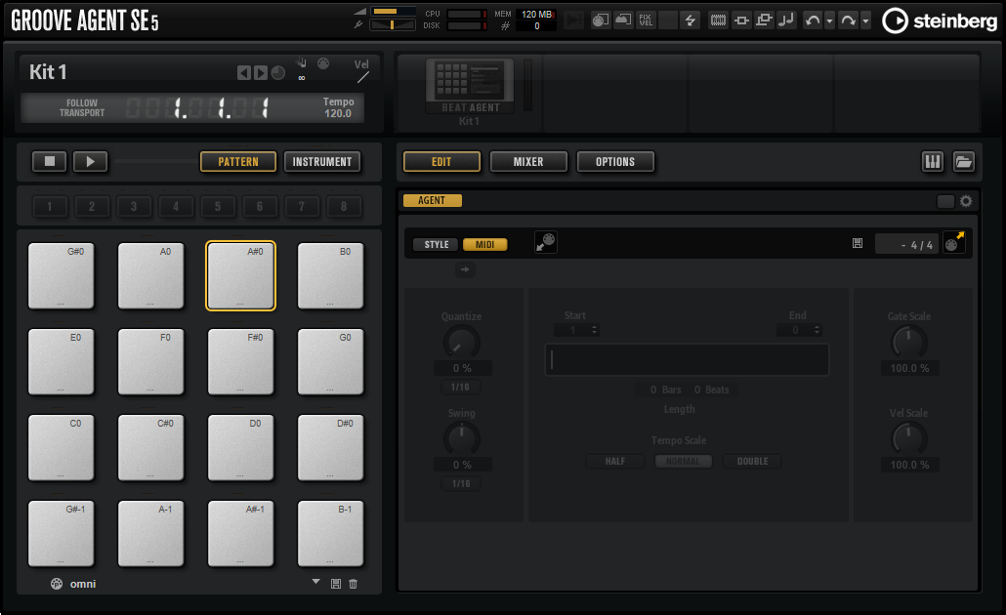Select pad group 1
1006x615 pixels.
tap(50, 207)
